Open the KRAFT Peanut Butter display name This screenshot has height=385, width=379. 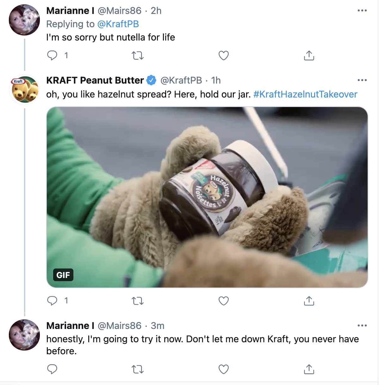point(95,80)
